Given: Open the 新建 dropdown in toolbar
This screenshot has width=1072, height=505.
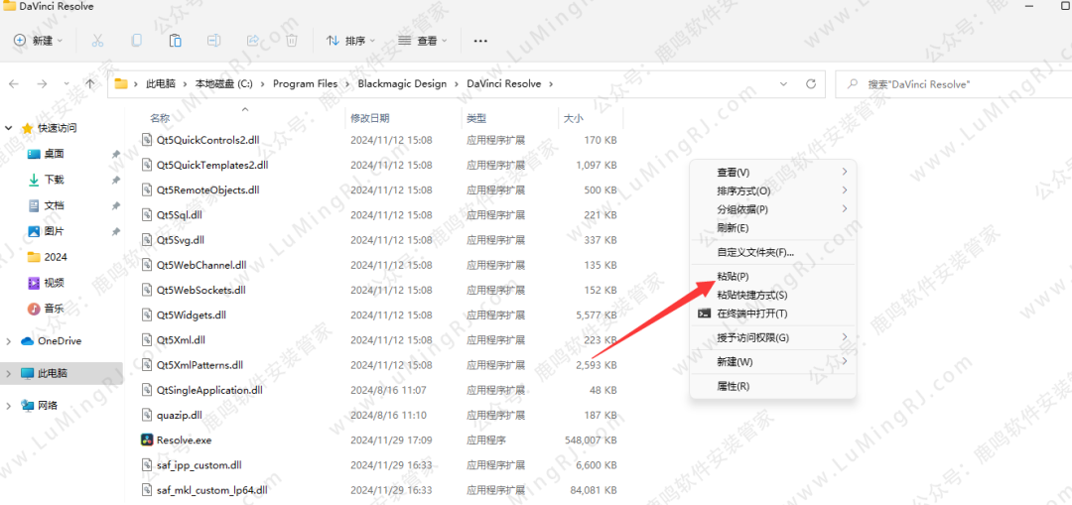Looking at the screenshot, I should click(x=39, y=41).
